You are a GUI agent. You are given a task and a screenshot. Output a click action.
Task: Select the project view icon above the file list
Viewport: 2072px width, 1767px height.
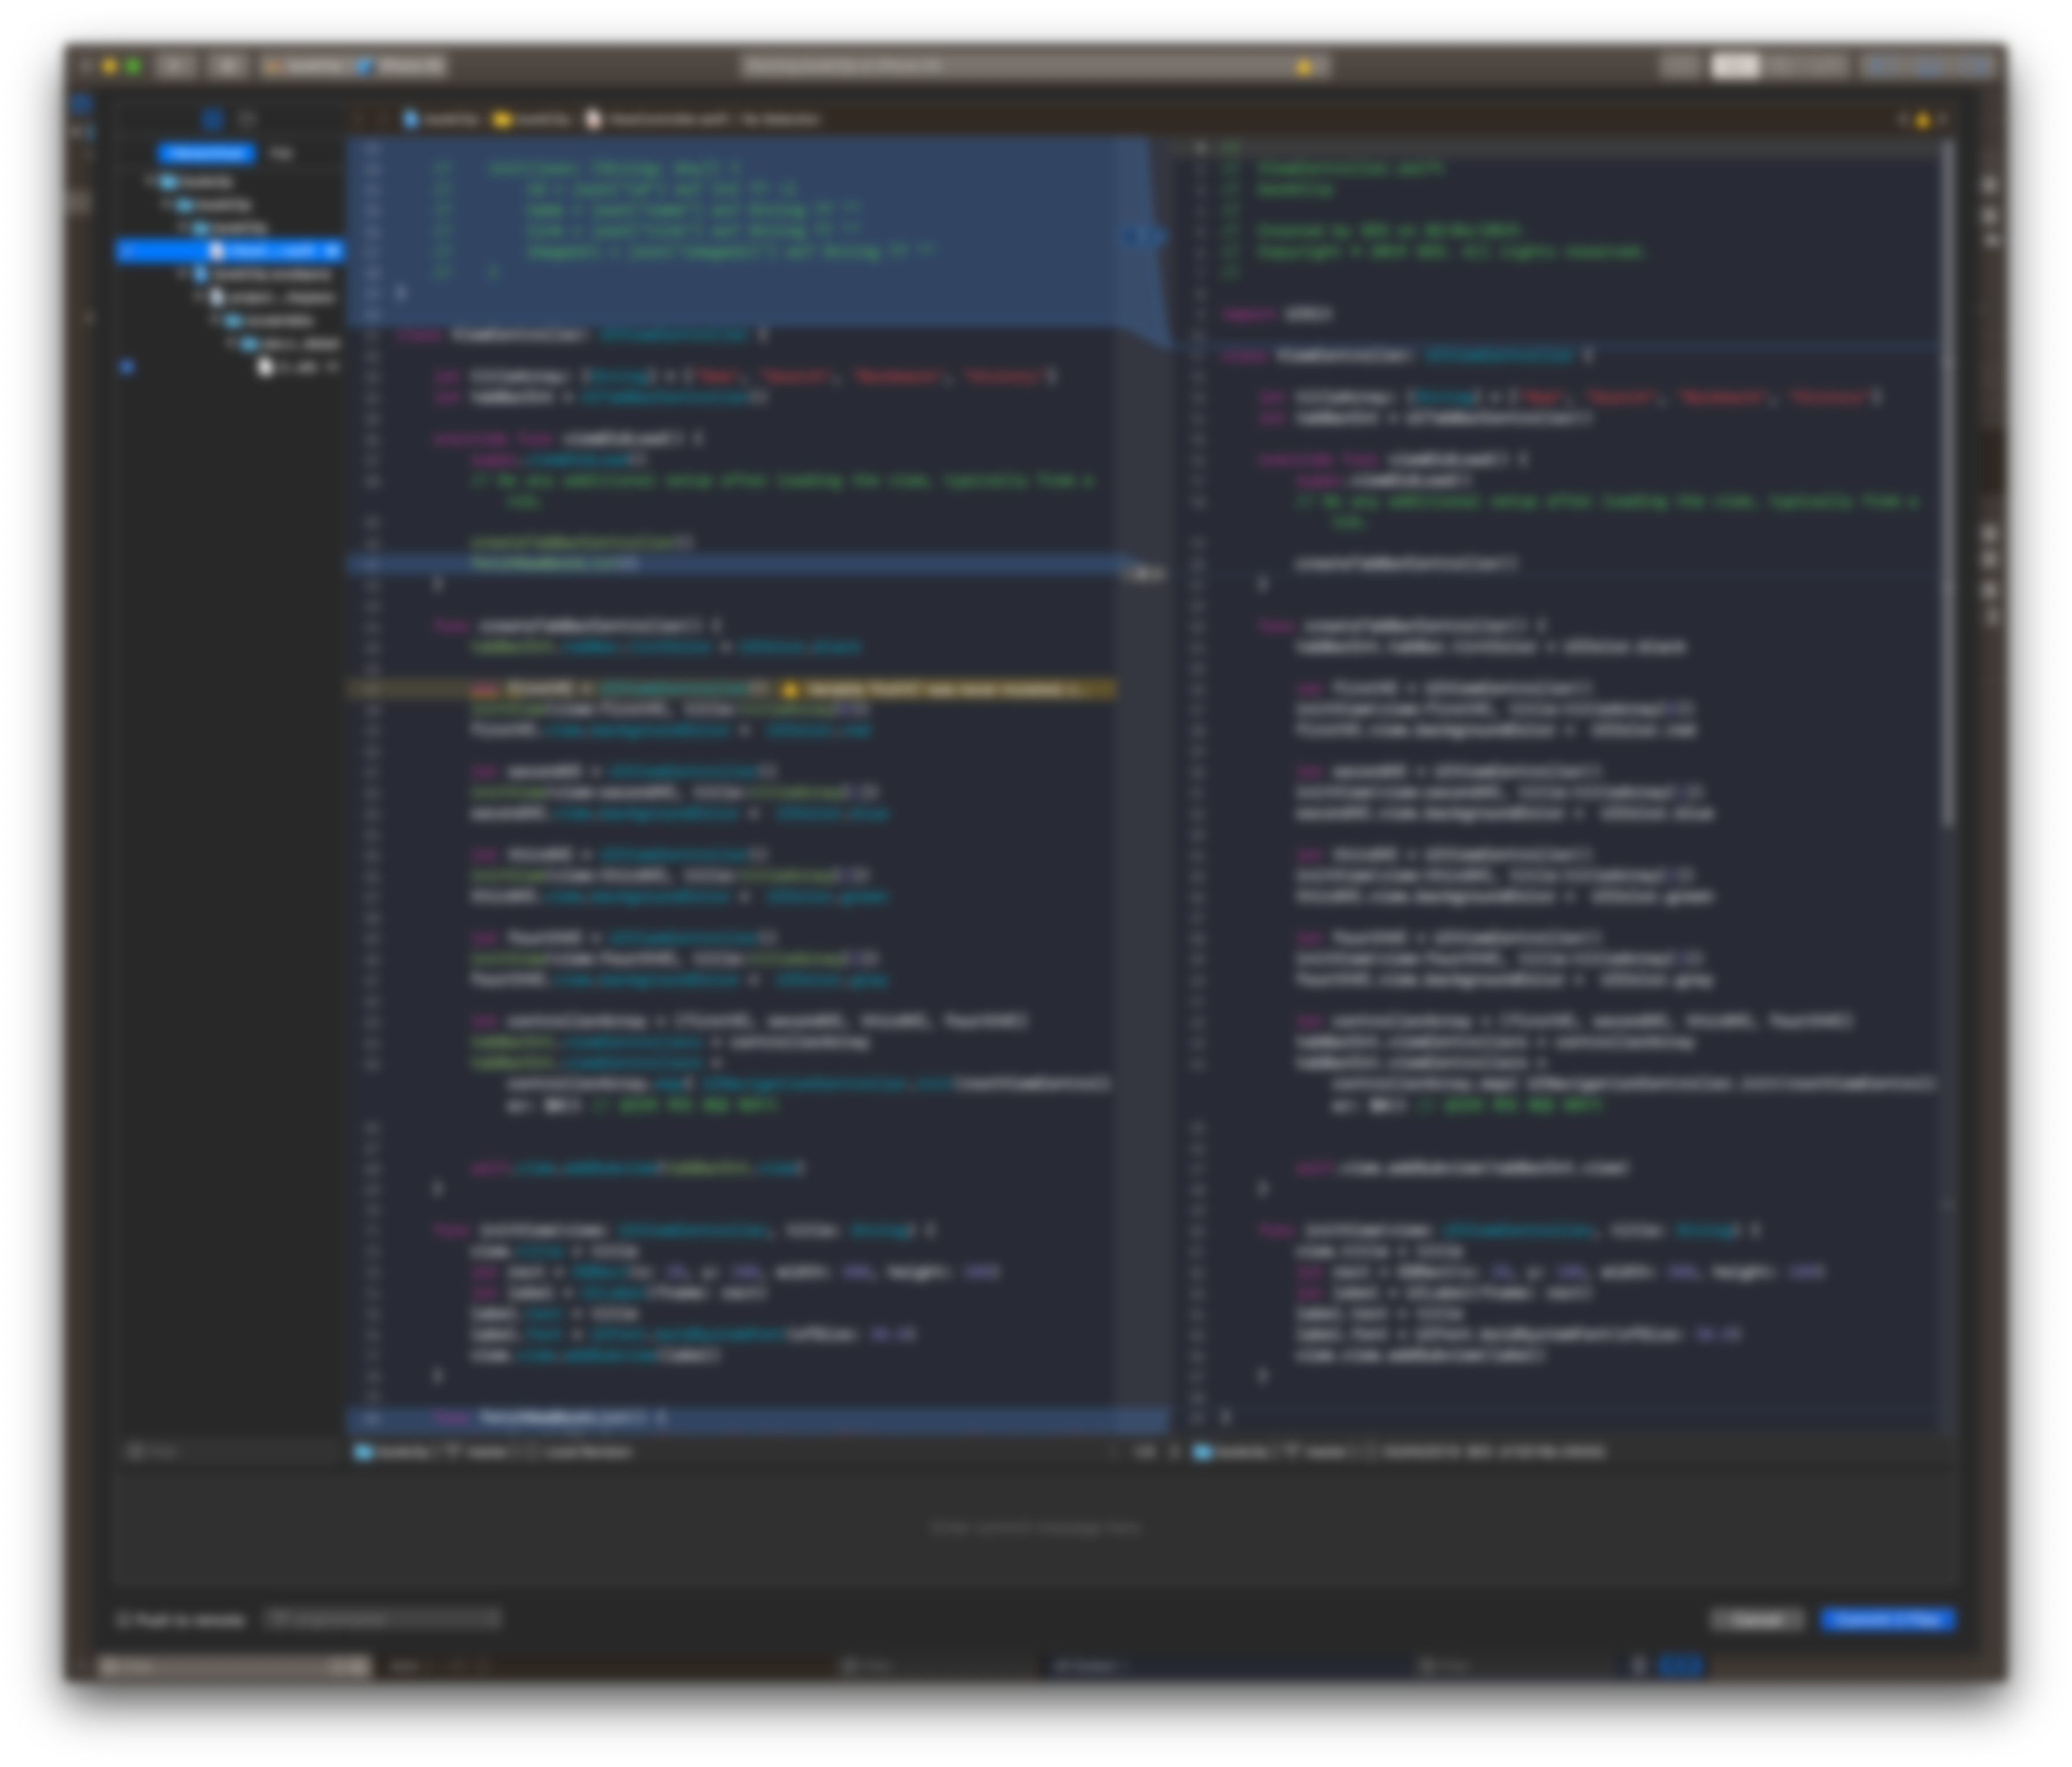[x=212, y=120]
